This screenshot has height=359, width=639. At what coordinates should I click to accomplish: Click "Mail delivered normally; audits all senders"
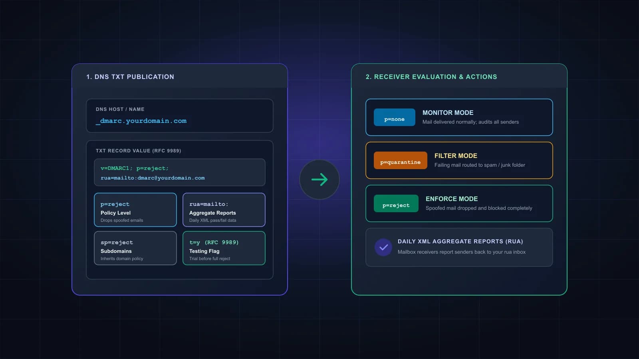470,122
